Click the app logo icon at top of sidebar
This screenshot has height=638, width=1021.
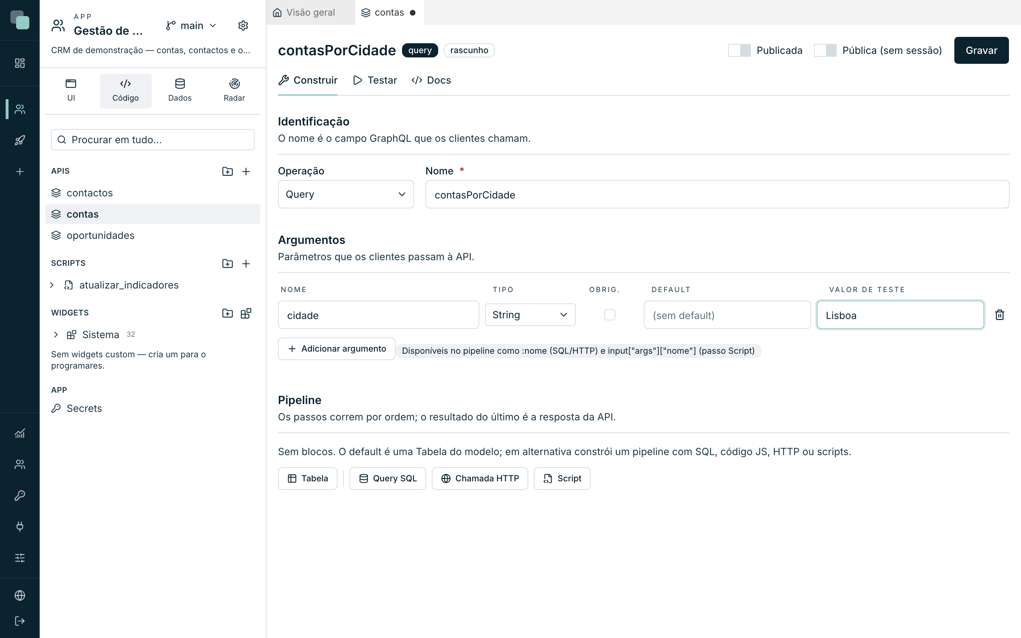pyautogui.click(x=20, y=20)
